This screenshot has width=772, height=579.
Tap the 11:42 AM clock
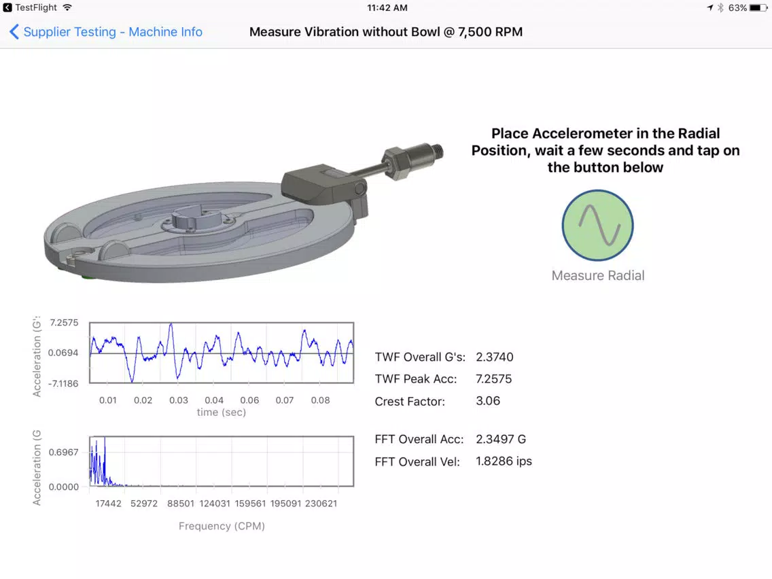pos(387,8)
